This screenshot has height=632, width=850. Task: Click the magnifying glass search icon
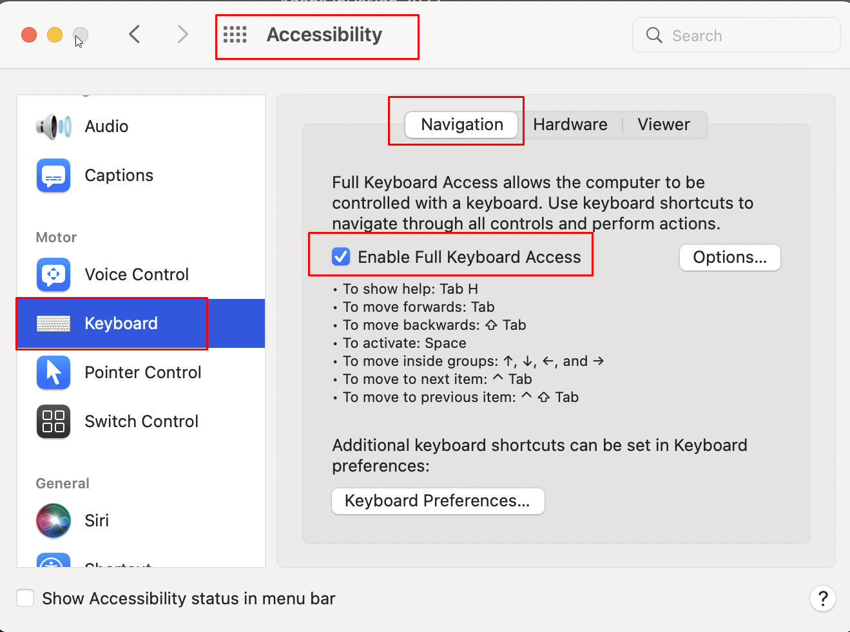click(654, 35)
